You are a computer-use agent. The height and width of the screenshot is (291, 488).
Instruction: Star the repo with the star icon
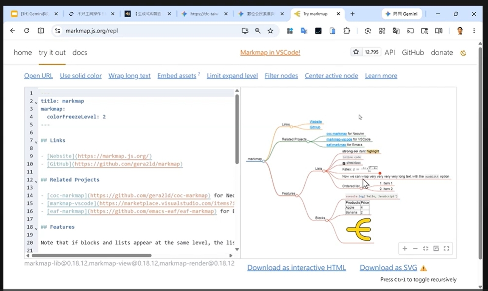click(356, 52)
